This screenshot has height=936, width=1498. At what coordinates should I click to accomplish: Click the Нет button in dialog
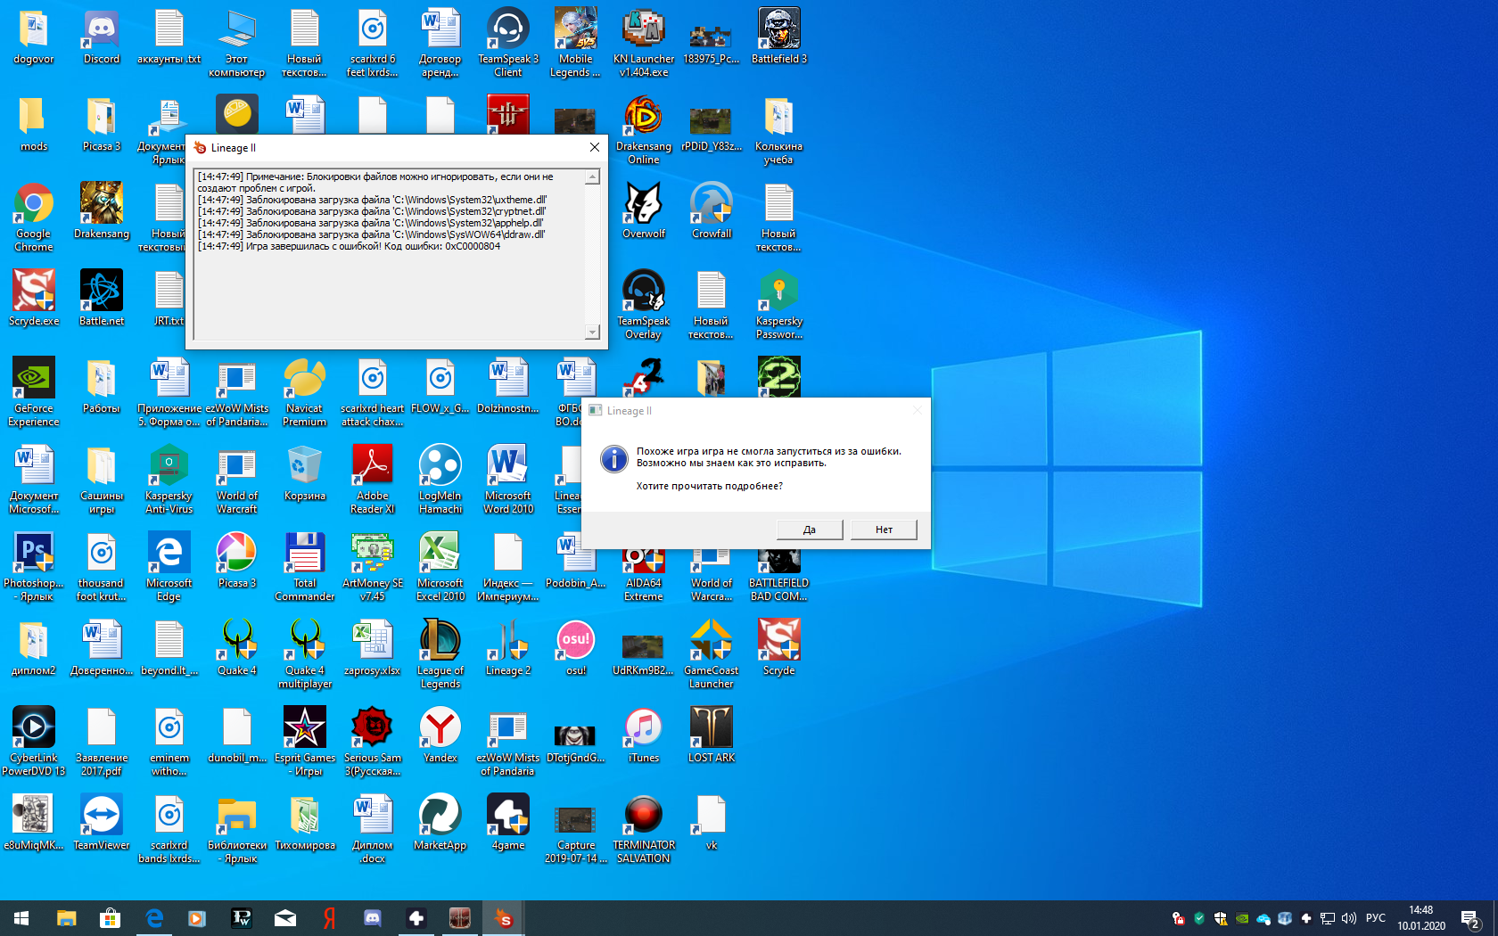(x=883, y=530)
